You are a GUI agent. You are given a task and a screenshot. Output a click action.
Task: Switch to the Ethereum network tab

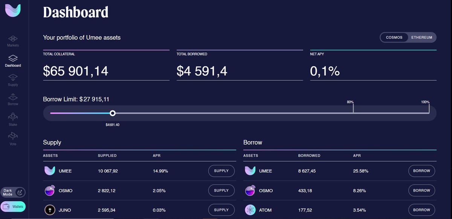(x=421, y=37)
